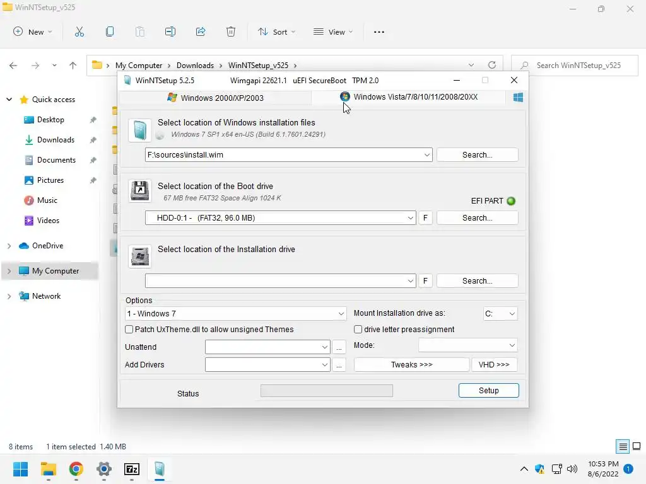The width and height of the screenshot is (646, 484).
Task: Click the F format button for Boot drive
Action: (425, 217)
